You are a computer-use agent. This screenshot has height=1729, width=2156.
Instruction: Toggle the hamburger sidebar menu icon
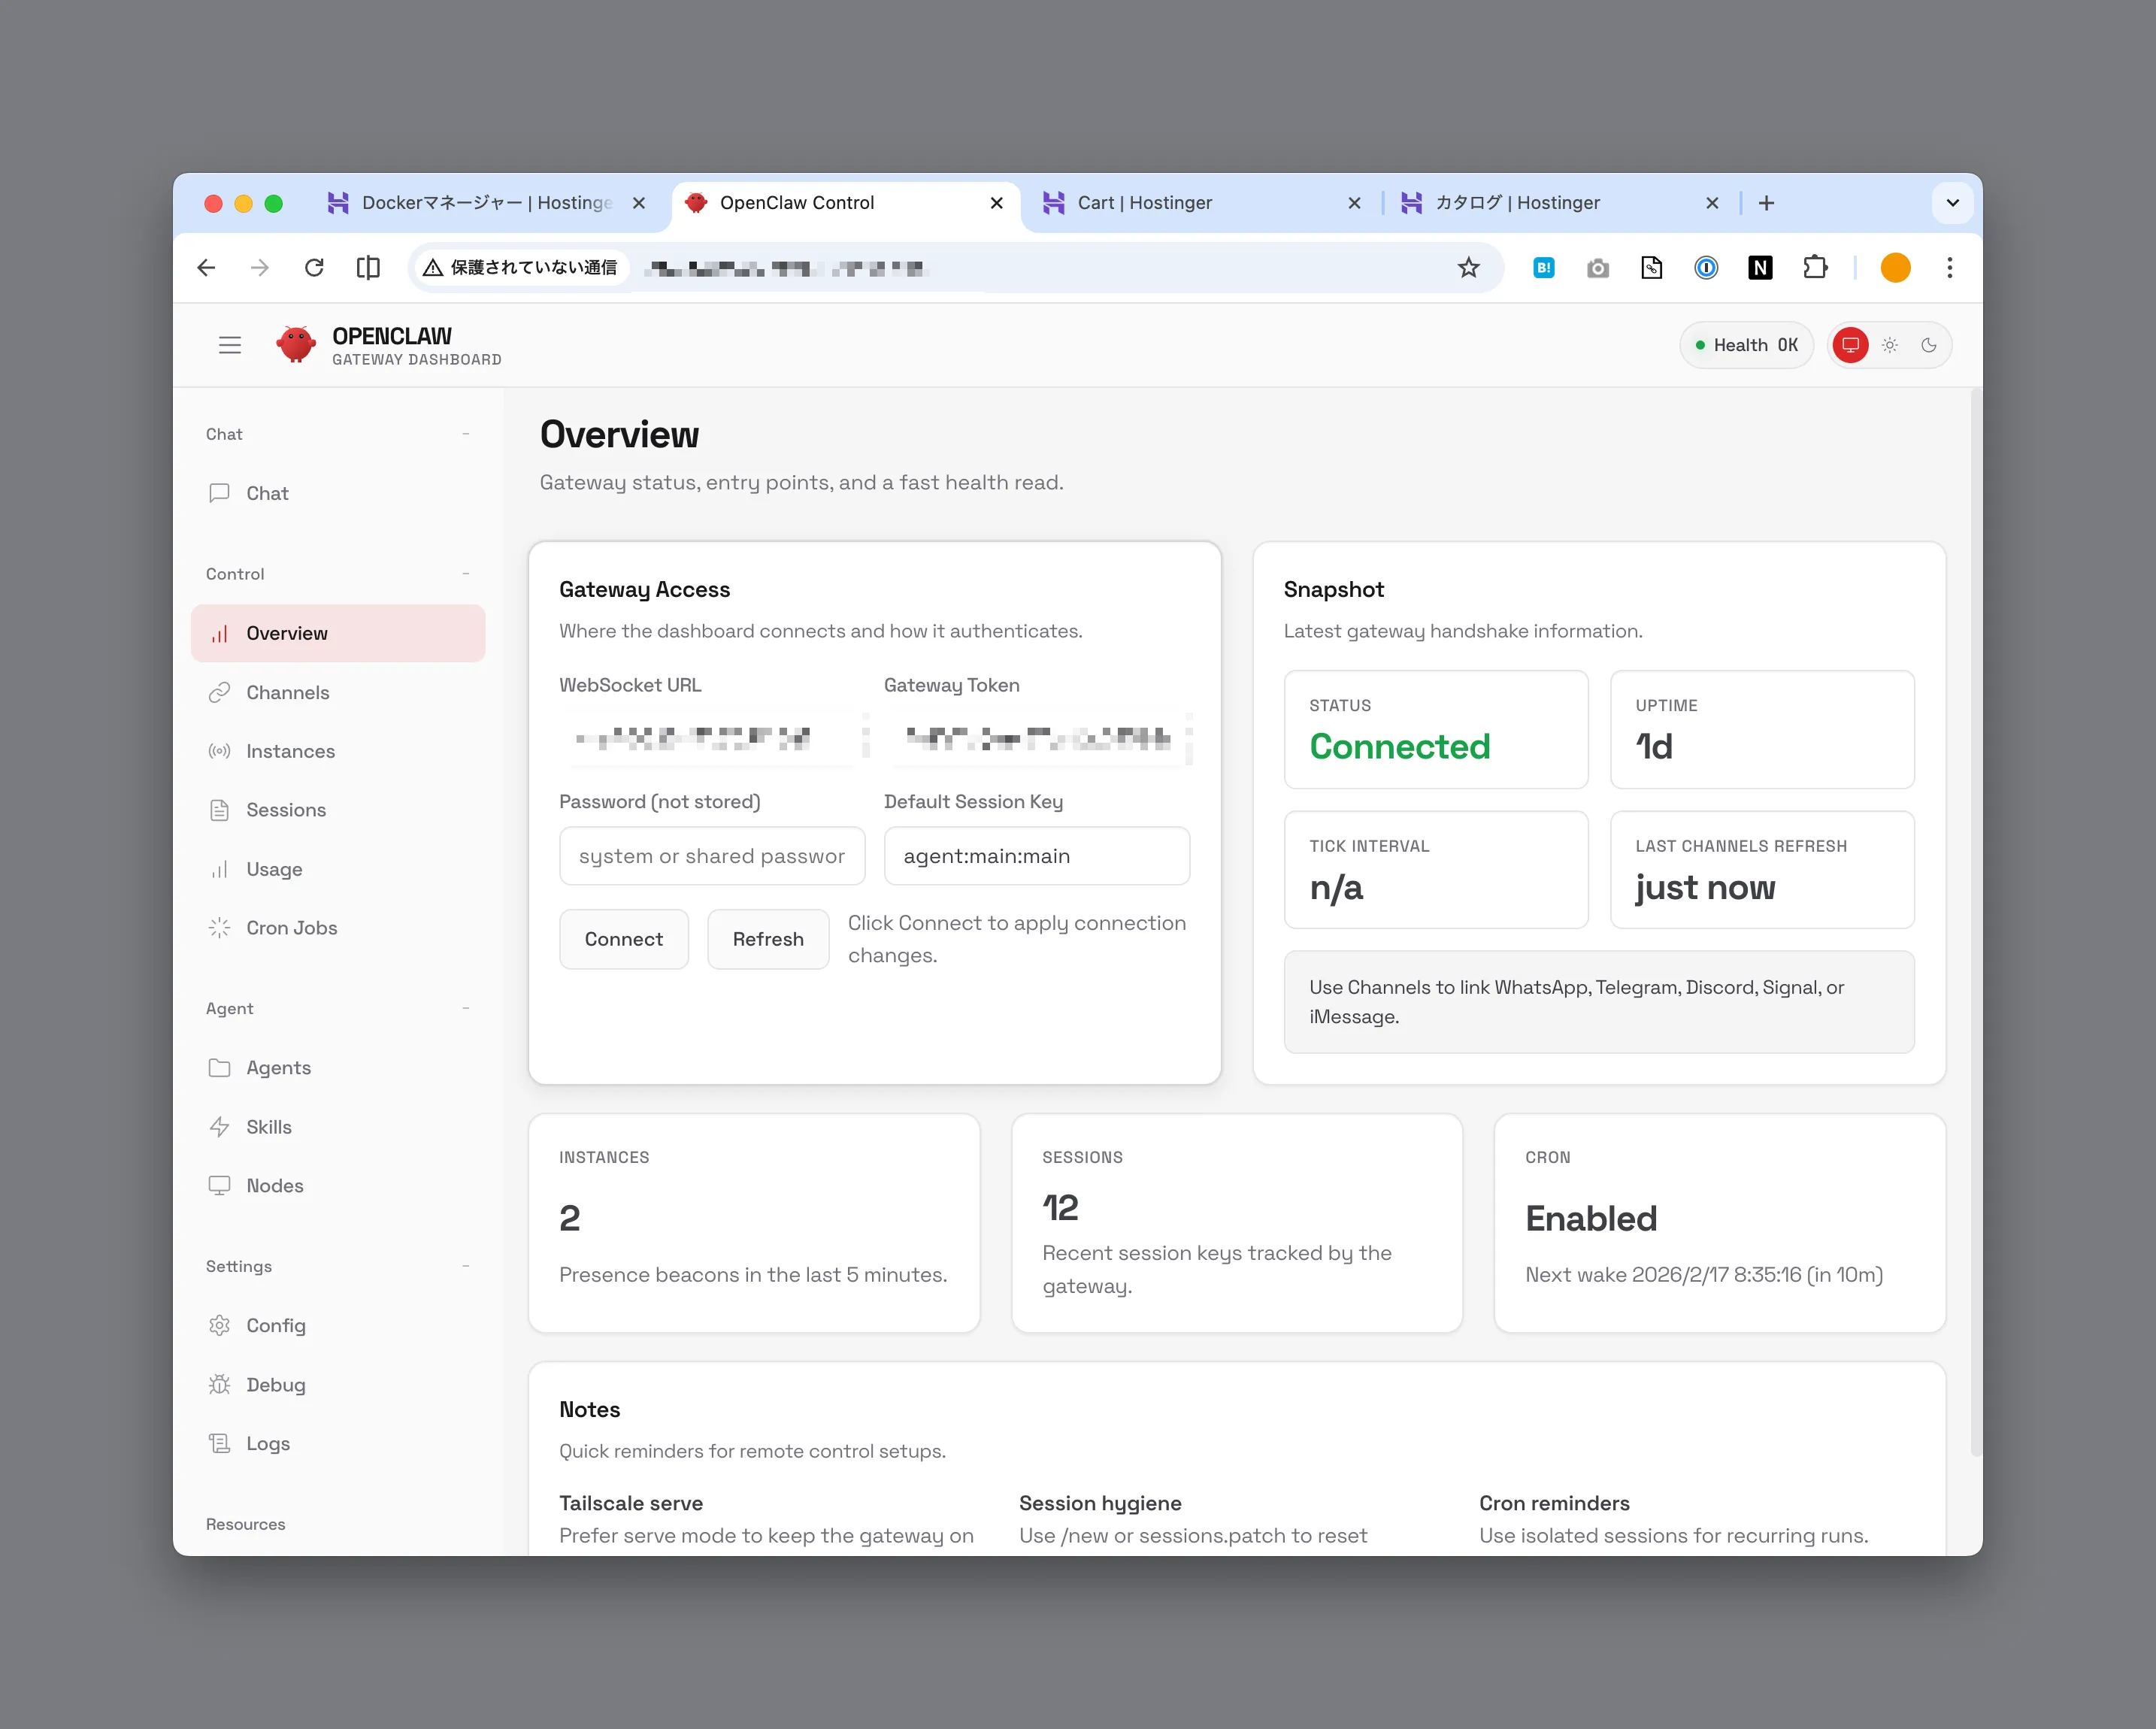(230, 345)
